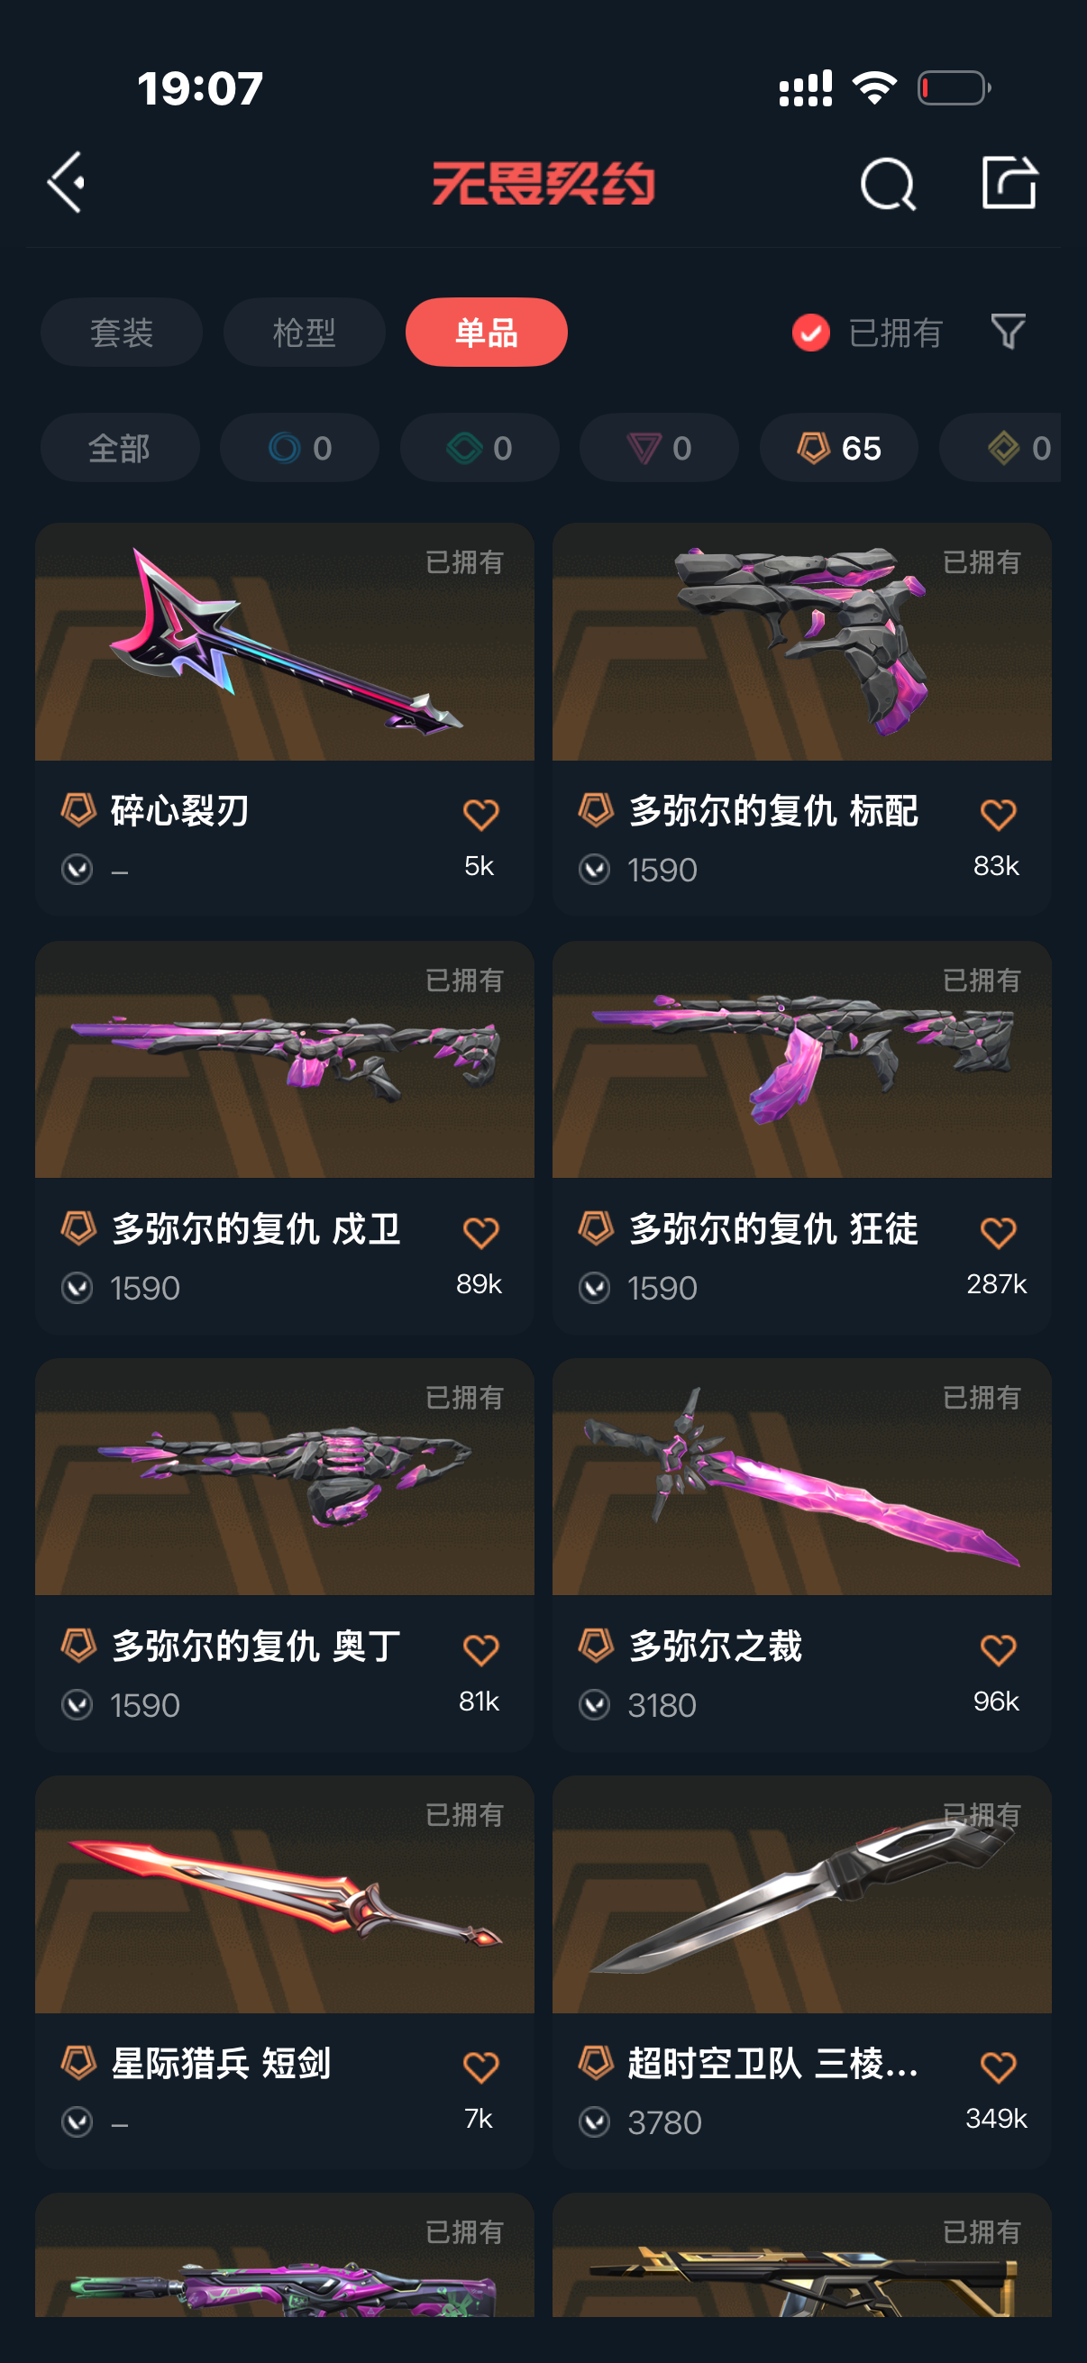Like 多弥尔的复仇 狂徒 via heart icon
1087x2363 pixels.
tap(998, 1231)
